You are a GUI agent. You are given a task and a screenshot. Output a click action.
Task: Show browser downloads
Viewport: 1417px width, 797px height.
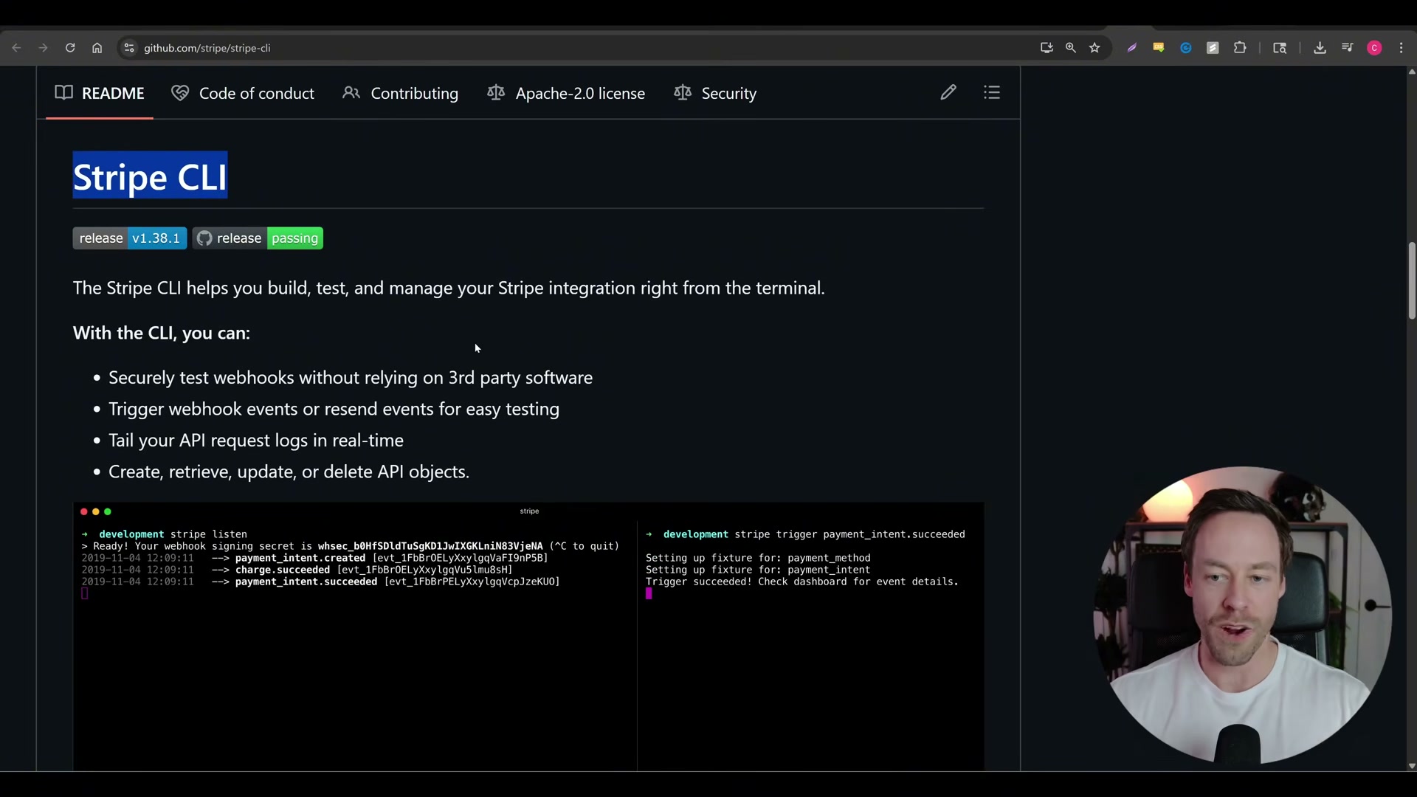pos(1320,48)
